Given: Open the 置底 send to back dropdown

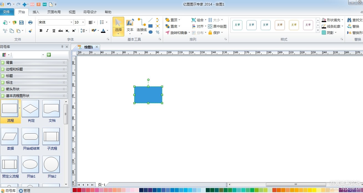Looking at the screenshot, I should pyautogui.click(x=173, y=26).
